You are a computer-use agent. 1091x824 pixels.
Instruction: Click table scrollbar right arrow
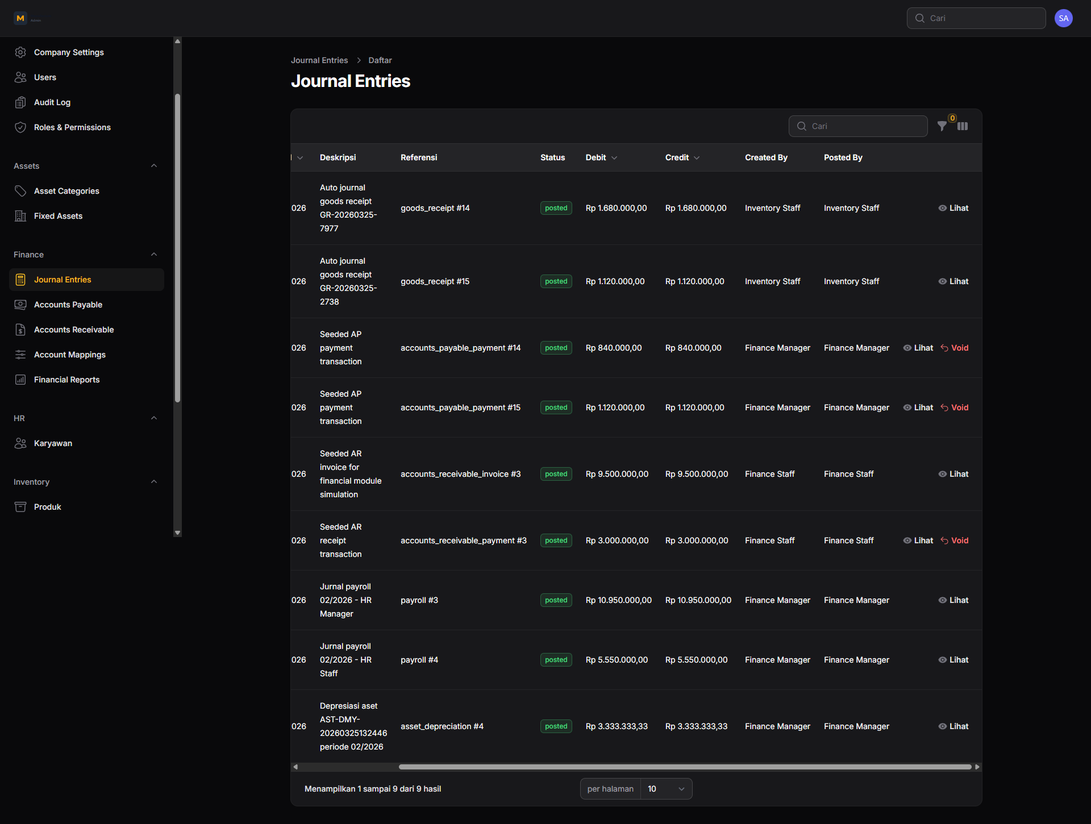point(977,767)
